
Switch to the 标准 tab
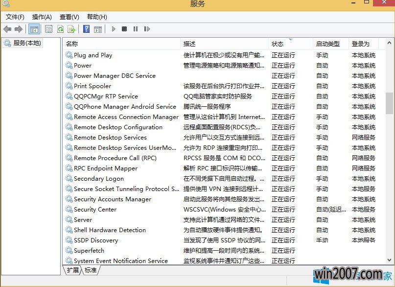point(91,270)
